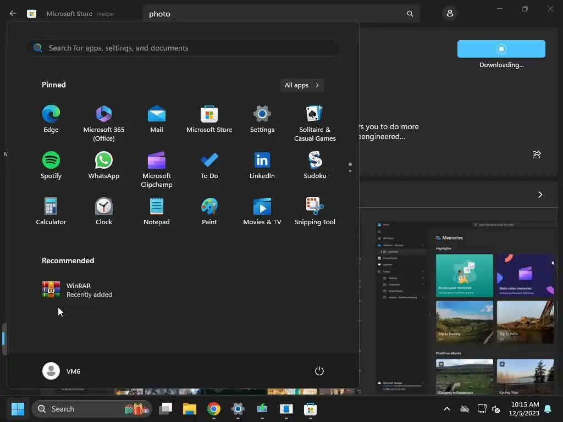Open network display tray icon
The width and height of the screenshot is (563, 422).
(x=482, y=409)
